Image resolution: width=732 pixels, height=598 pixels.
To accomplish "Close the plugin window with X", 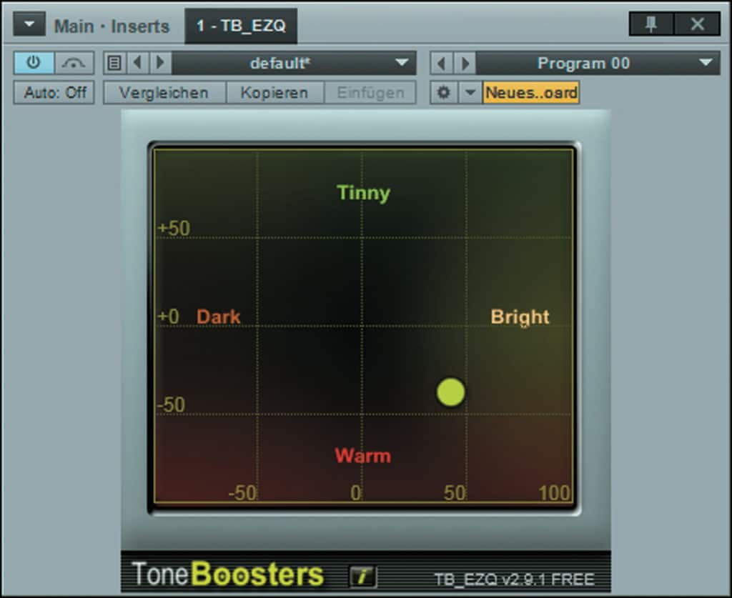I will 697,24.
